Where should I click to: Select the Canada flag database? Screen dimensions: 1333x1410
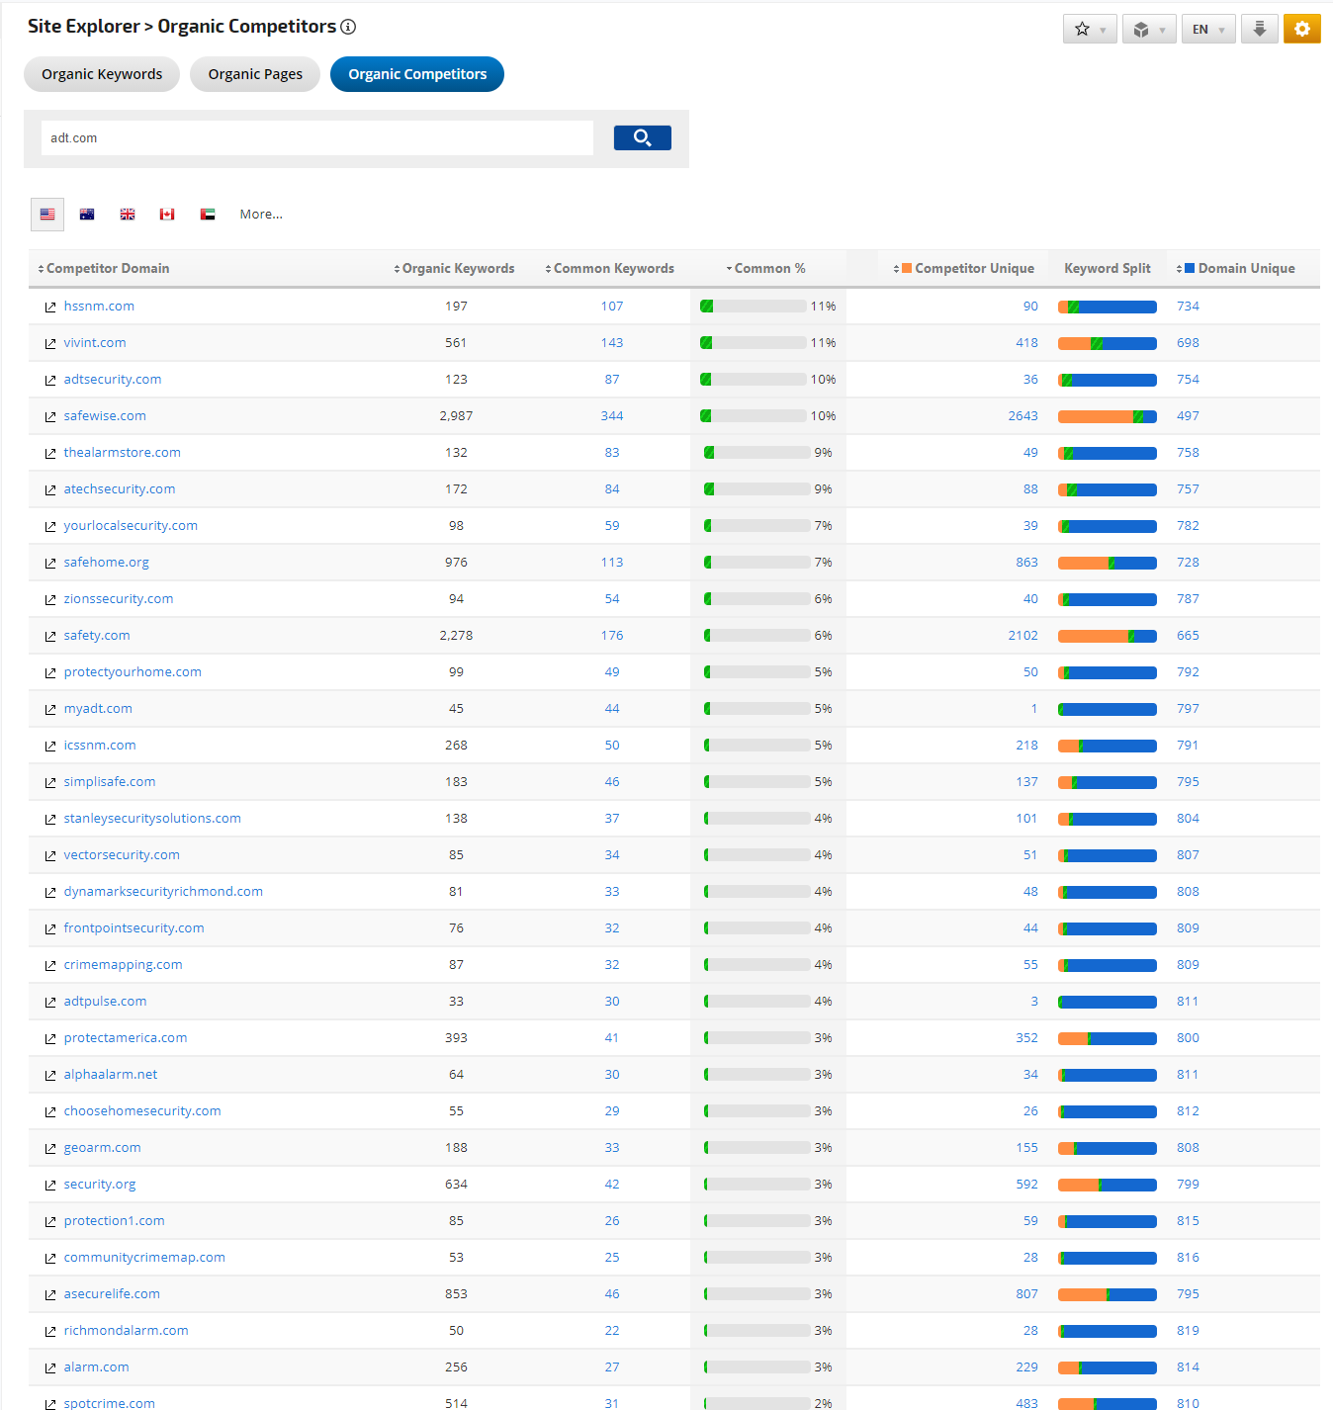tap(167, 215)
